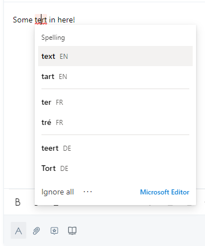Place cursor in misspelled word 'tert'
Image resolution: width=205 pixels, height=246 pixels.
[x=41, y=20]
